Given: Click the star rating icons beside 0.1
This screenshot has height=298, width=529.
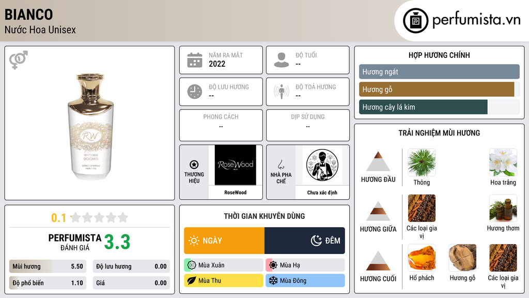Looking at the screenshot, I should (100, 217).
